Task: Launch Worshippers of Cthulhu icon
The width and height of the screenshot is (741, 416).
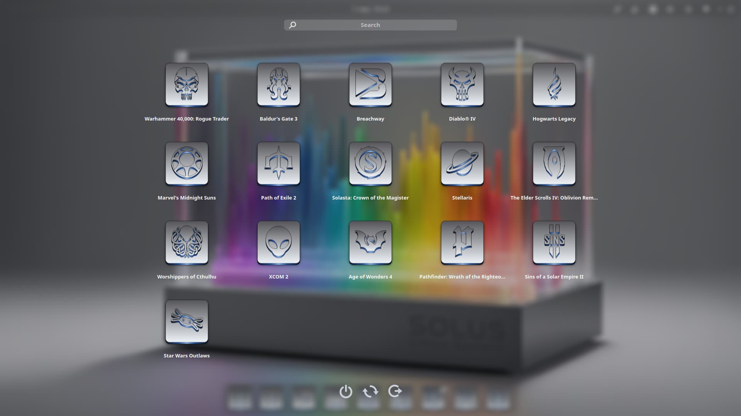Action: (x=187, y=243)
